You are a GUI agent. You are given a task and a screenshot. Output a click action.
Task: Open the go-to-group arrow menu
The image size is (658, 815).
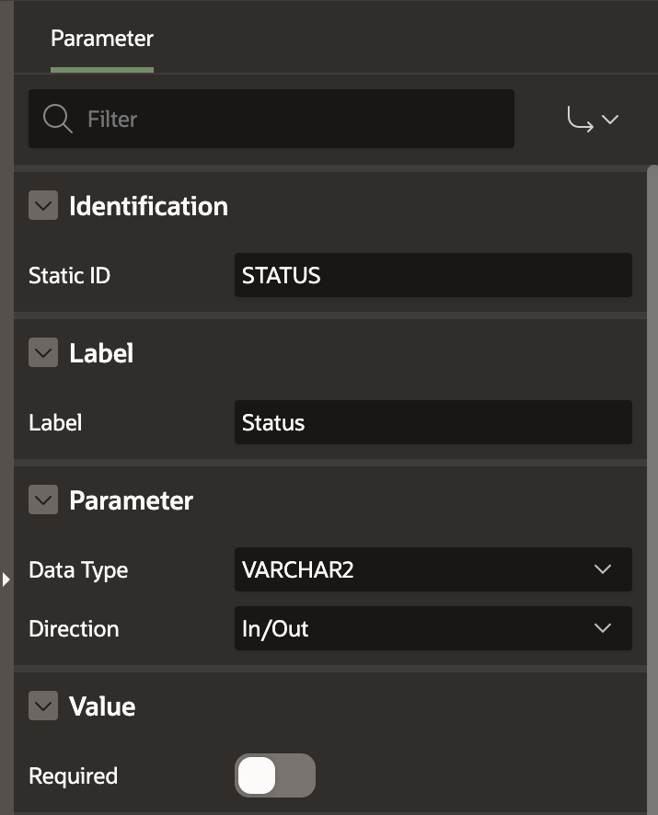[592, 120]
